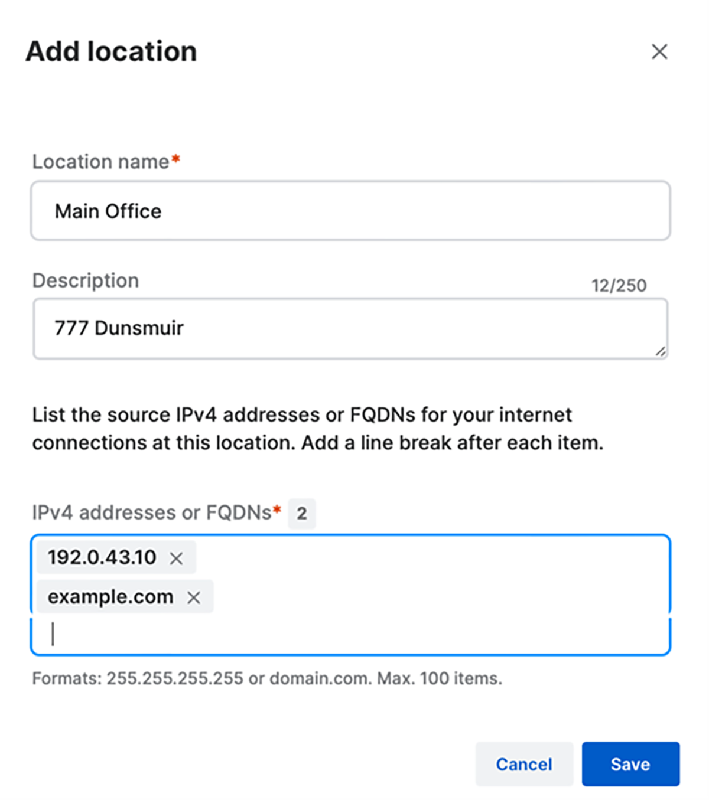Click the instruction paragraph about source IPv4 addresses
This screenshot has width=709, height=800.
click(x=318, y=429)
